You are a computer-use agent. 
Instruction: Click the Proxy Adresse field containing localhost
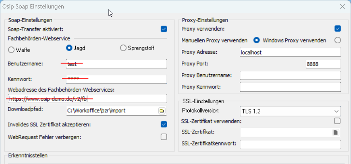[x=290, y=52]
